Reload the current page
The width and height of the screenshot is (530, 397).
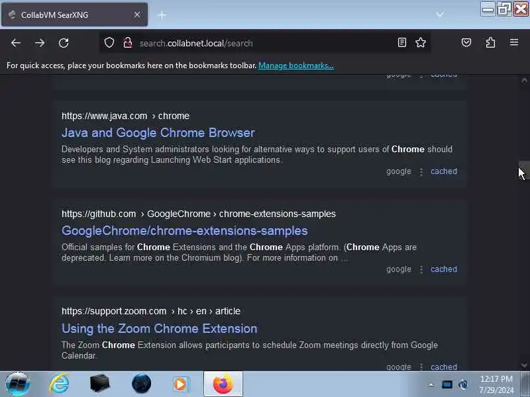point(64,43)
